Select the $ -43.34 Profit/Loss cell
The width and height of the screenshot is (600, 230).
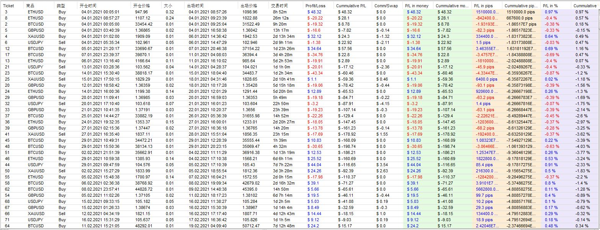315,73
